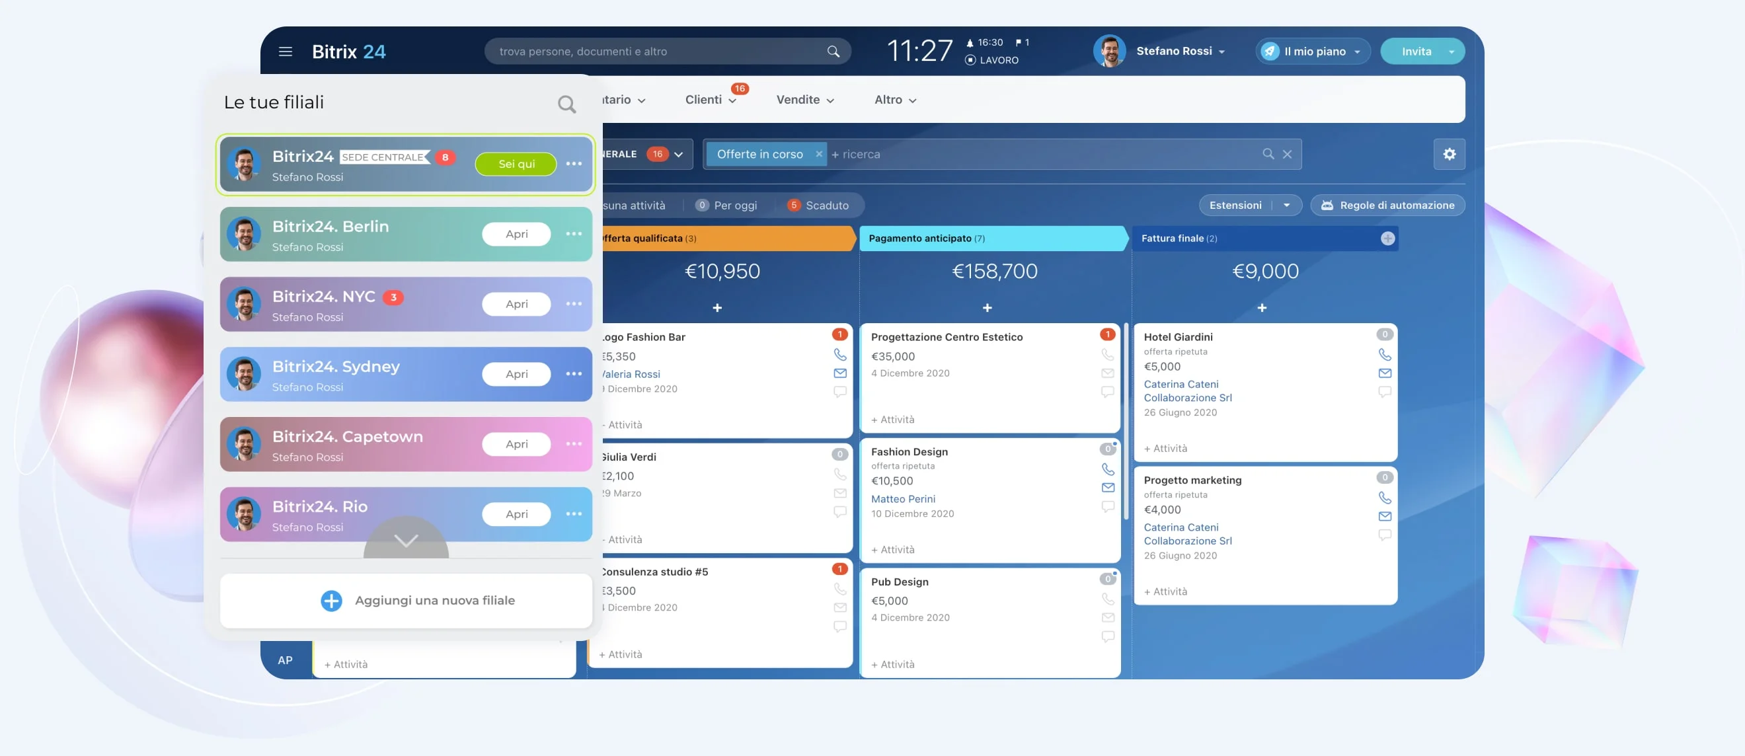This screenshot has height=756, width=1745.
Task: Add a deal in Fattura finale column
Action: click(x=1261, y=308)
